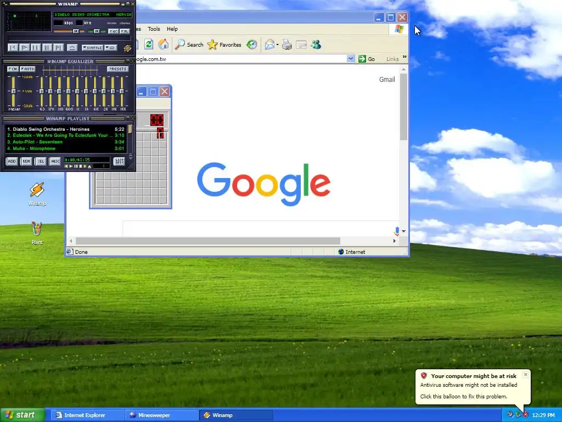Select playlist track Eclectek - We Are Going To Eclecfunk

coord(66,135)
